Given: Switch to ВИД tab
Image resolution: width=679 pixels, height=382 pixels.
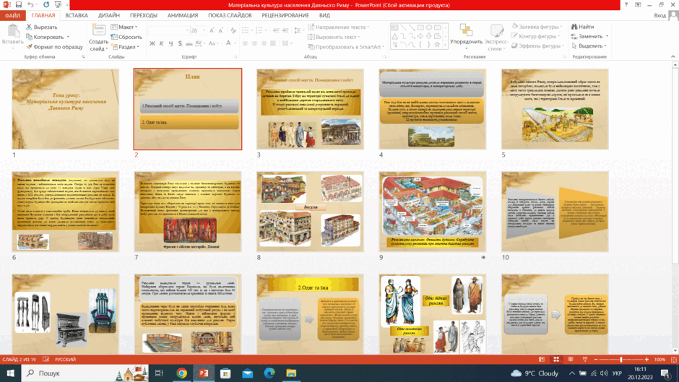Looking at the screenshot, I should [x=324, y=16].
